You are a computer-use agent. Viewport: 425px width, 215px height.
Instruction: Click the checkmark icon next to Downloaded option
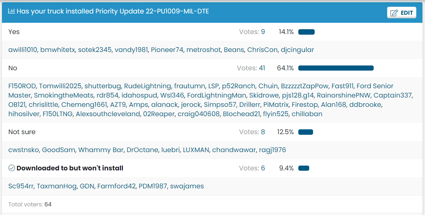point(12,168)
